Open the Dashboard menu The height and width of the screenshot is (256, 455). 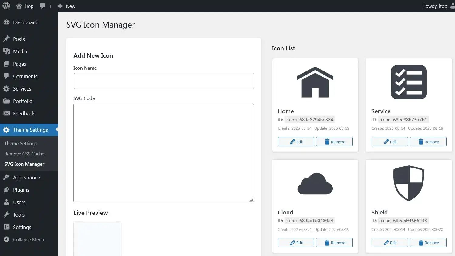pyautogui.click(x=29, y=22)
